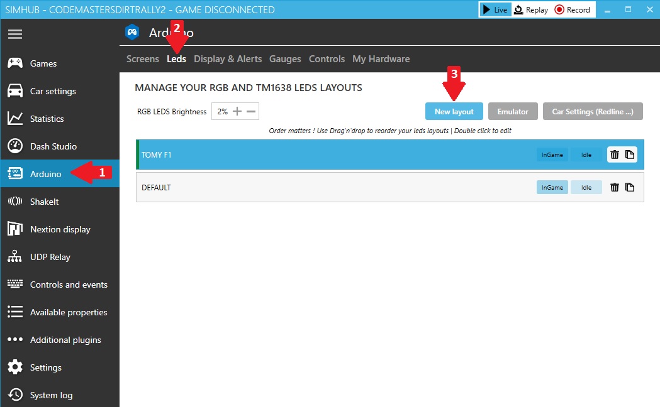
Task: Go to Games in sidebar
Action: coord(43,63)
